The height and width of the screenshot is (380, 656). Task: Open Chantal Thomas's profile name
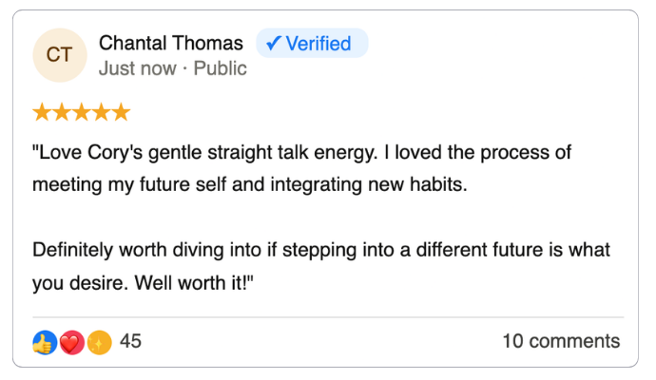(171, 44)
